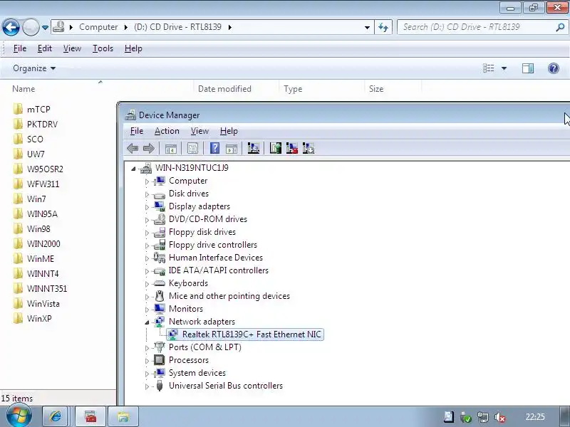Viewport: 570px width, 427px height.
Task: Expand the DVD/CD-ROM drives category
Action: (x=147, y=220)
